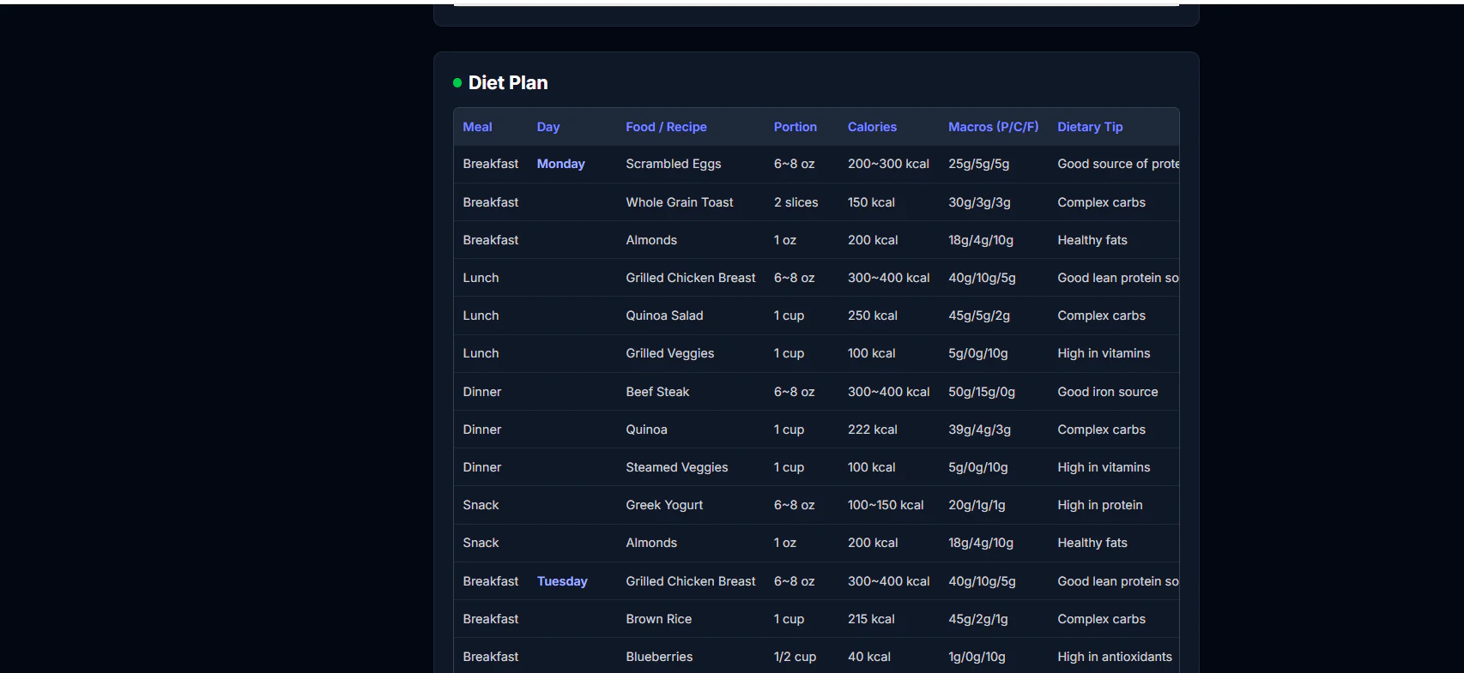
Task: Click the Scrambled Eggs food cell
Action: (x=674, y=164)
